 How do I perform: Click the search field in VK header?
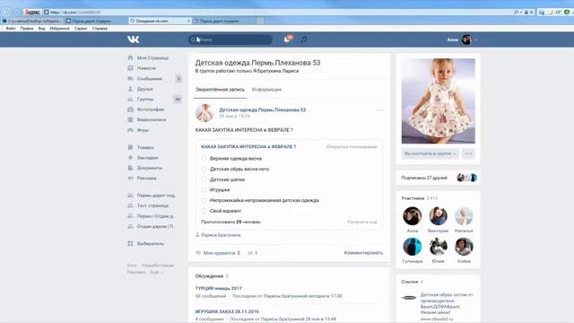(230, 39)
